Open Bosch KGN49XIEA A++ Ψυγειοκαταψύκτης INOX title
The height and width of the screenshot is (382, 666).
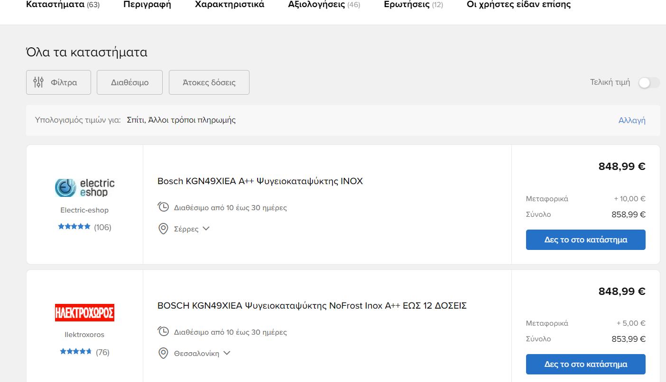(260, 181)
